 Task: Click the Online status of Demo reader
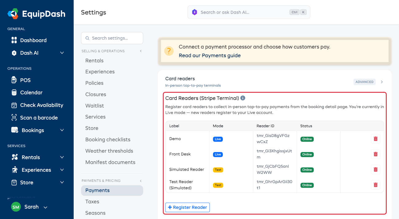click(307, 139)
